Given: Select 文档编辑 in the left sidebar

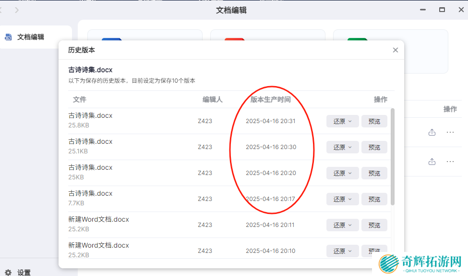Looking at the screenshot, I should tap(31, 37).
